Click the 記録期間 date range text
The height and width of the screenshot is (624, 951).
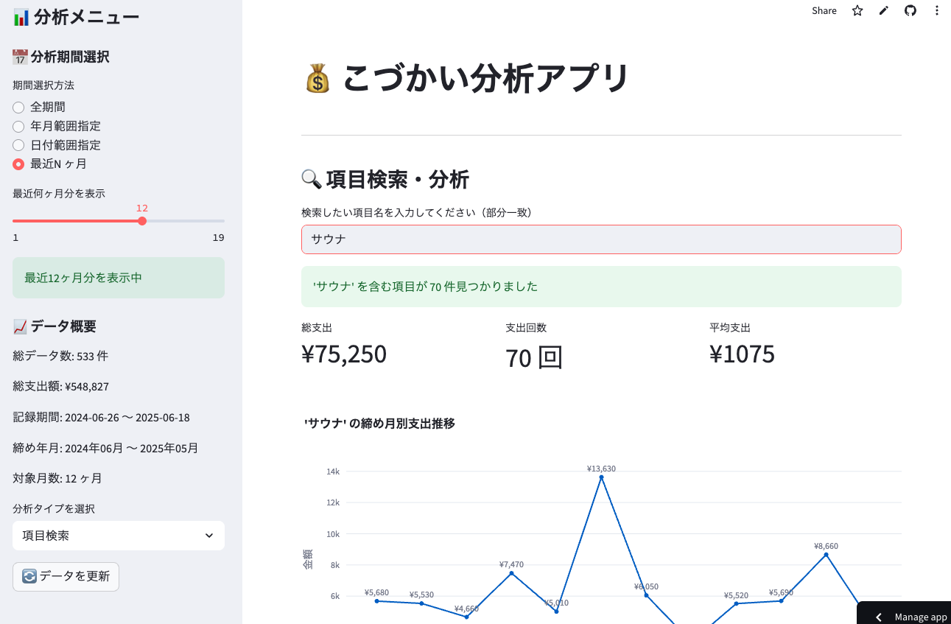[101, 418]
